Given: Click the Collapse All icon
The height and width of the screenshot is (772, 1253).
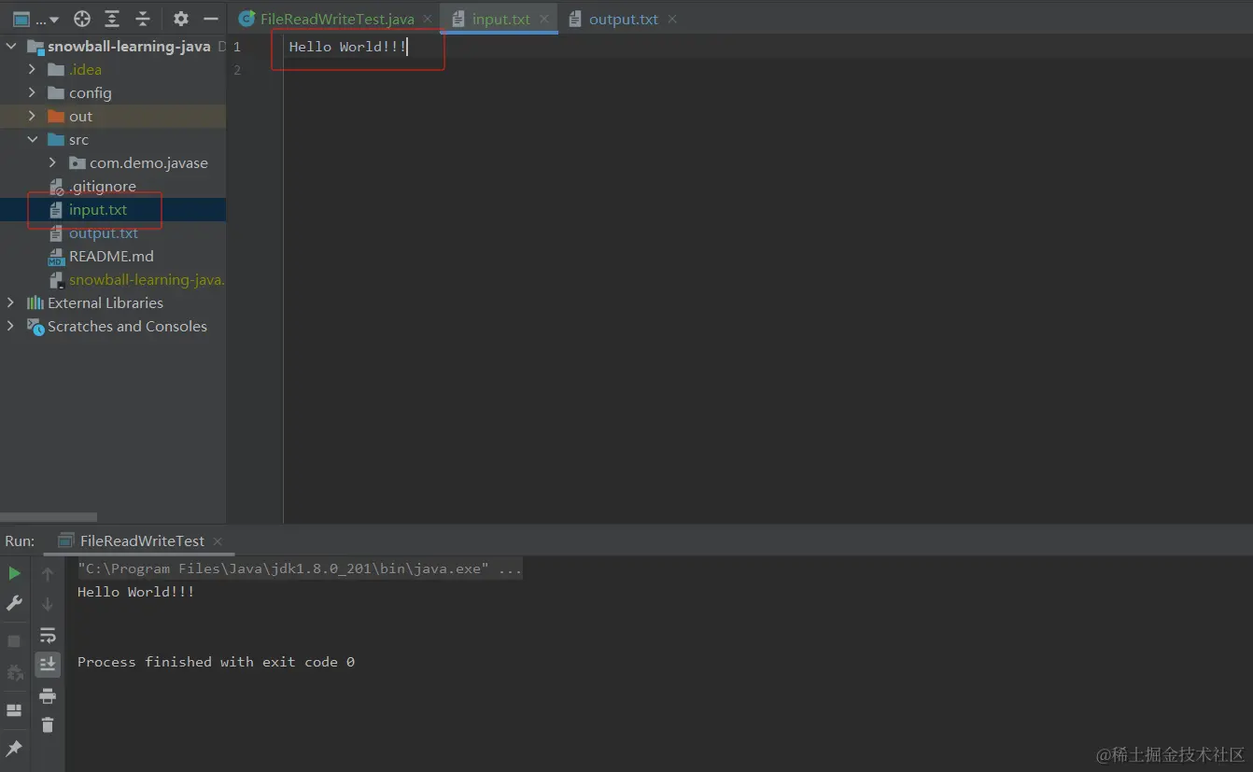Looking at the screenshot, I should tap(143, 19).
